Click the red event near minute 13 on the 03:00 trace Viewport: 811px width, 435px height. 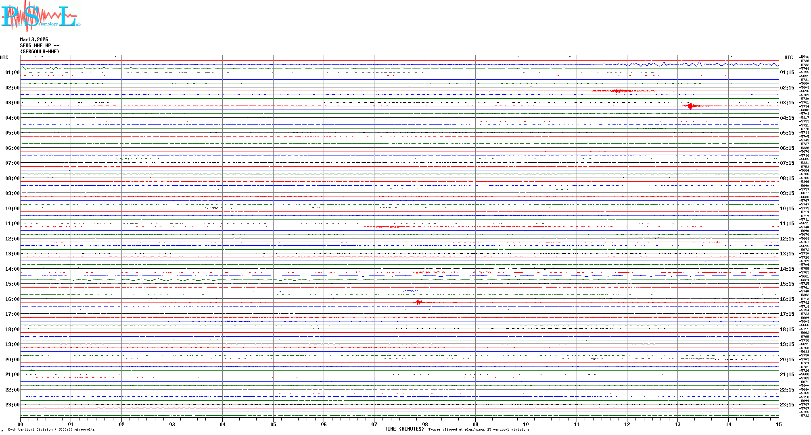coord(691,106)
